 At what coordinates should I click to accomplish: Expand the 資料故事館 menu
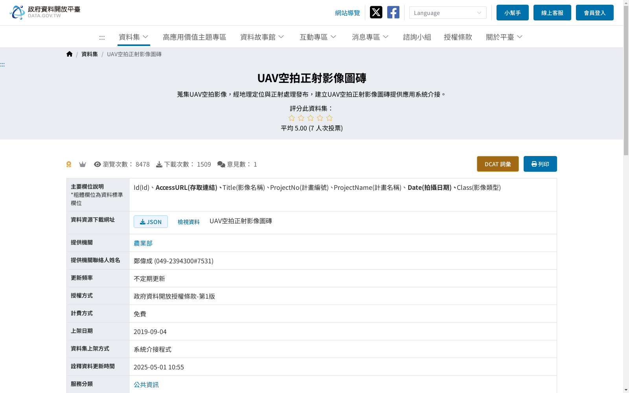pyautogui.click(x=262, y=37)
